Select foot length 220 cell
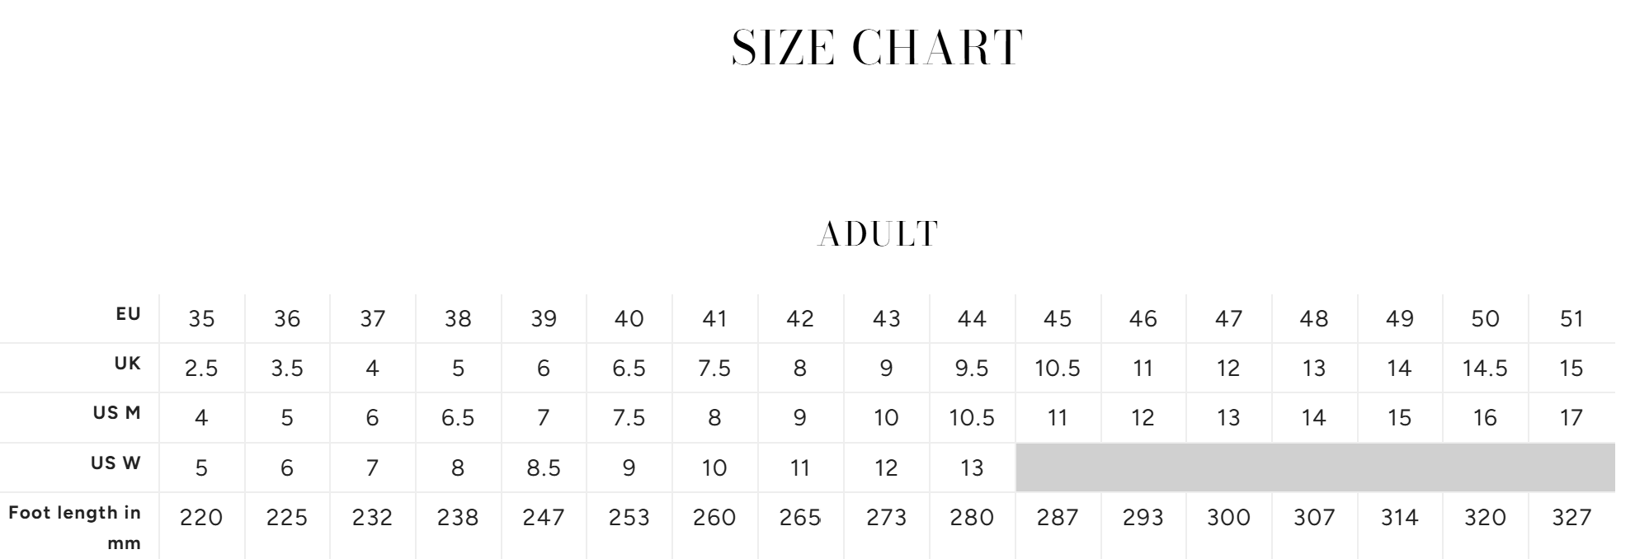Image resolution: width=1635 pixels, height=559 pixels. coord(201,518)
